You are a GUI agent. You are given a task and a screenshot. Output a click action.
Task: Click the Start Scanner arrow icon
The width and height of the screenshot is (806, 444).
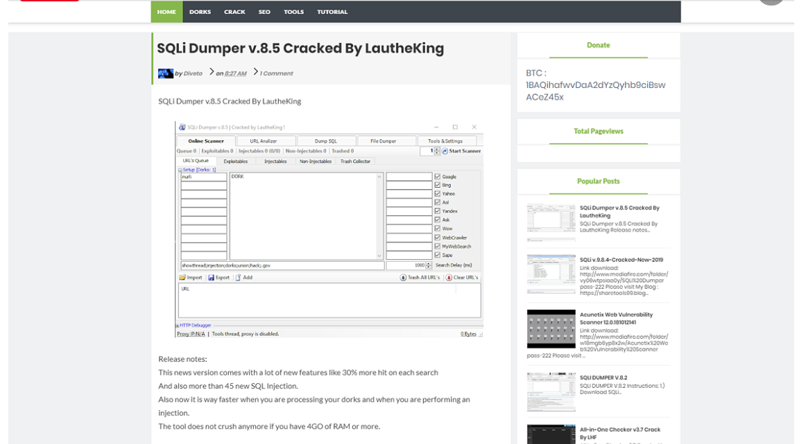point(445,151)
